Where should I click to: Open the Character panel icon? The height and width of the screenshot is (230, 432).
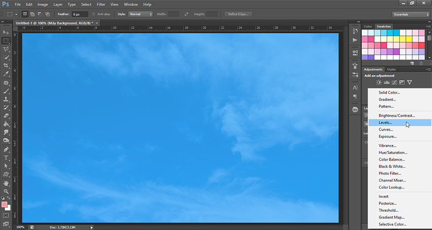pos(355,88)
